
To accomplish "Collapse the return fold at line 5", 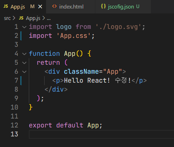I will pos(24,63).
